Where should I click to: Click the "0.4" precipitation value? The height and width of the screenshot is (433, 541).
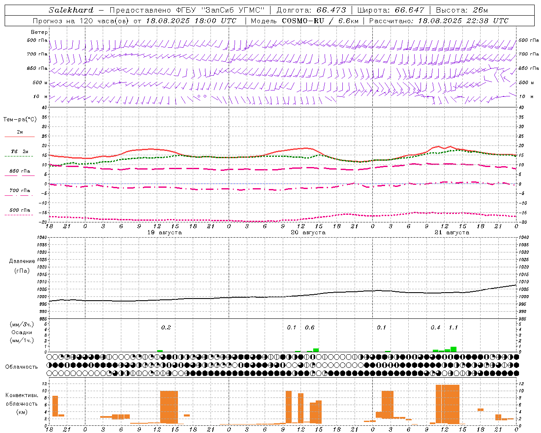tap(436, 327)
